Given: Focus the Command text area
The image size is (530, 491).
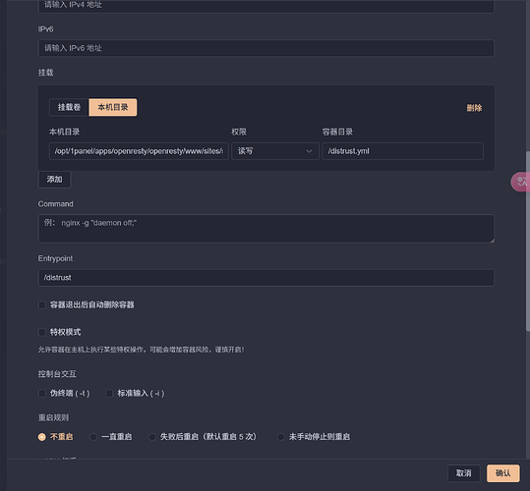Looking at the screenshot, I should pos(266,229).
